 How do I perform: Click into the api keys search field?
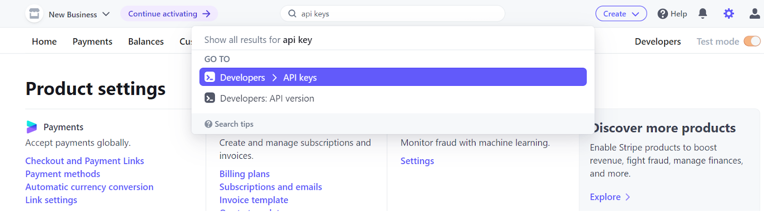(x=396, y=14)
